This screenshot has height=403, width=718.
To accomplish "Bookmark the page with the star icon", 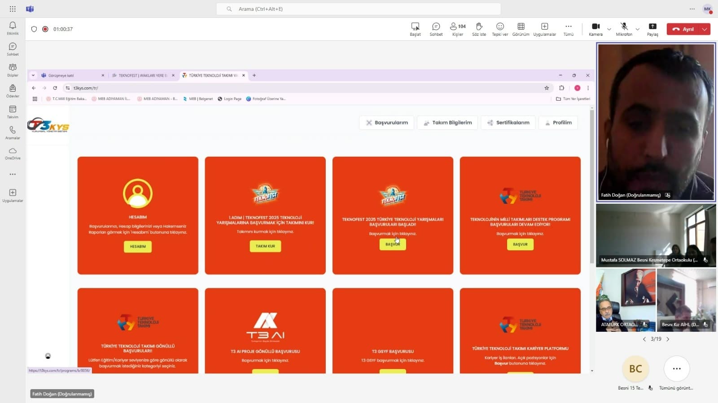I will click(x=547, y=88).
